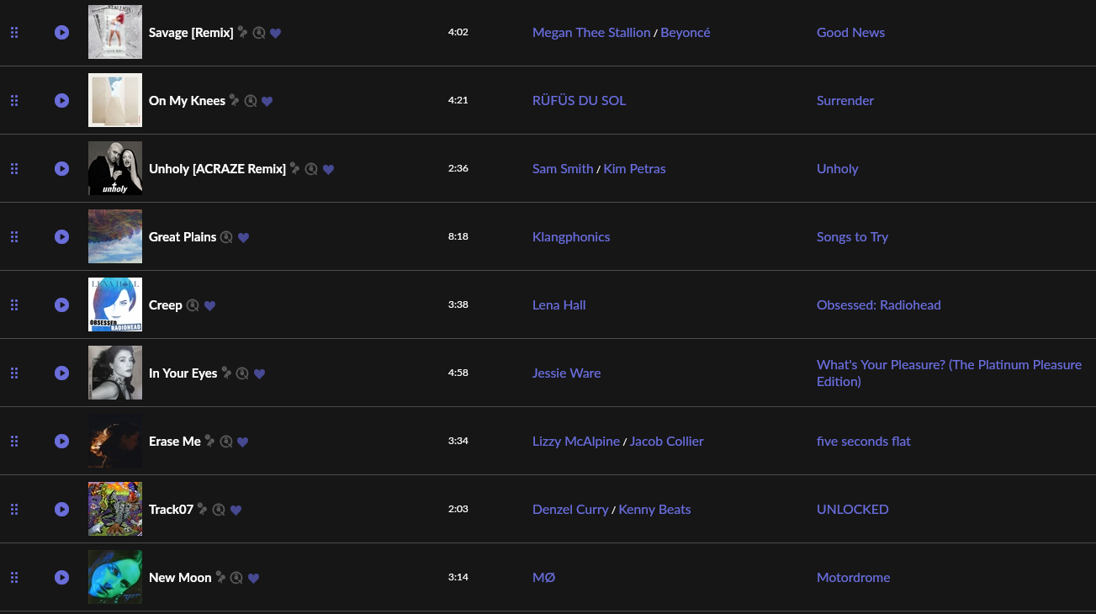
Task: Click the drag handle on the Savage [Remix] row
Action: coord(14,32)
